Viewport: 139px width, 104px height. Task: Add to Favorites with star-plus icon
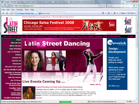click(x=7, y=13)
